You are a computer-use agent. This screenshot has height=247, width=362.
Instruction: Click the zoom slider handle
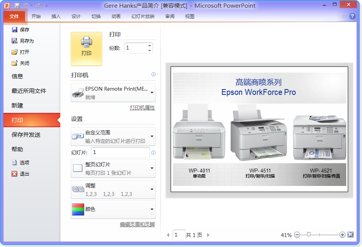308,234
